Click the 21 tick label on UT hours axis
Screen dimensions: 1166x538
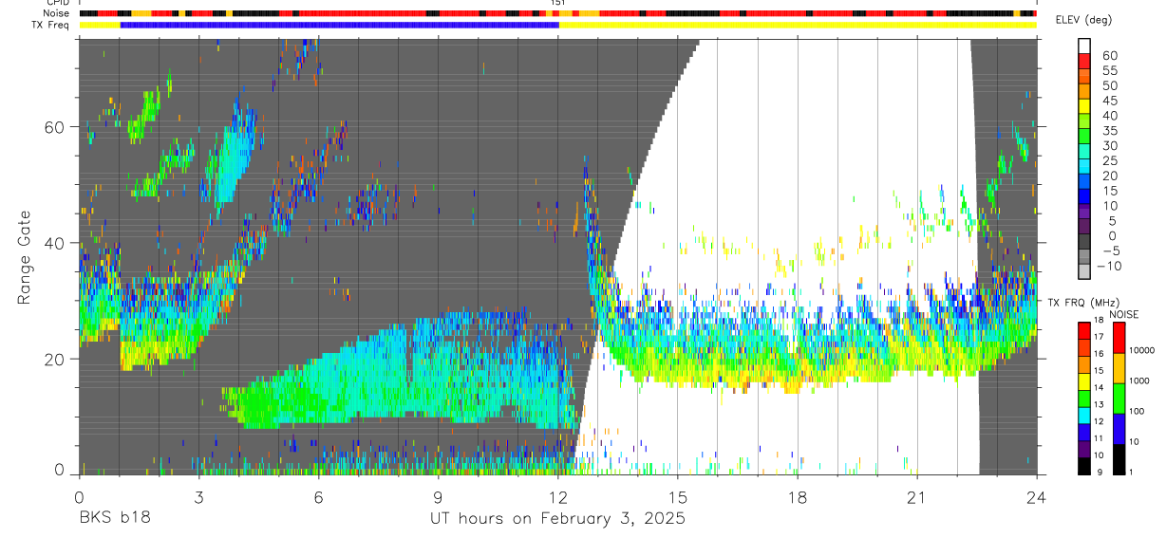pos(916,497)
